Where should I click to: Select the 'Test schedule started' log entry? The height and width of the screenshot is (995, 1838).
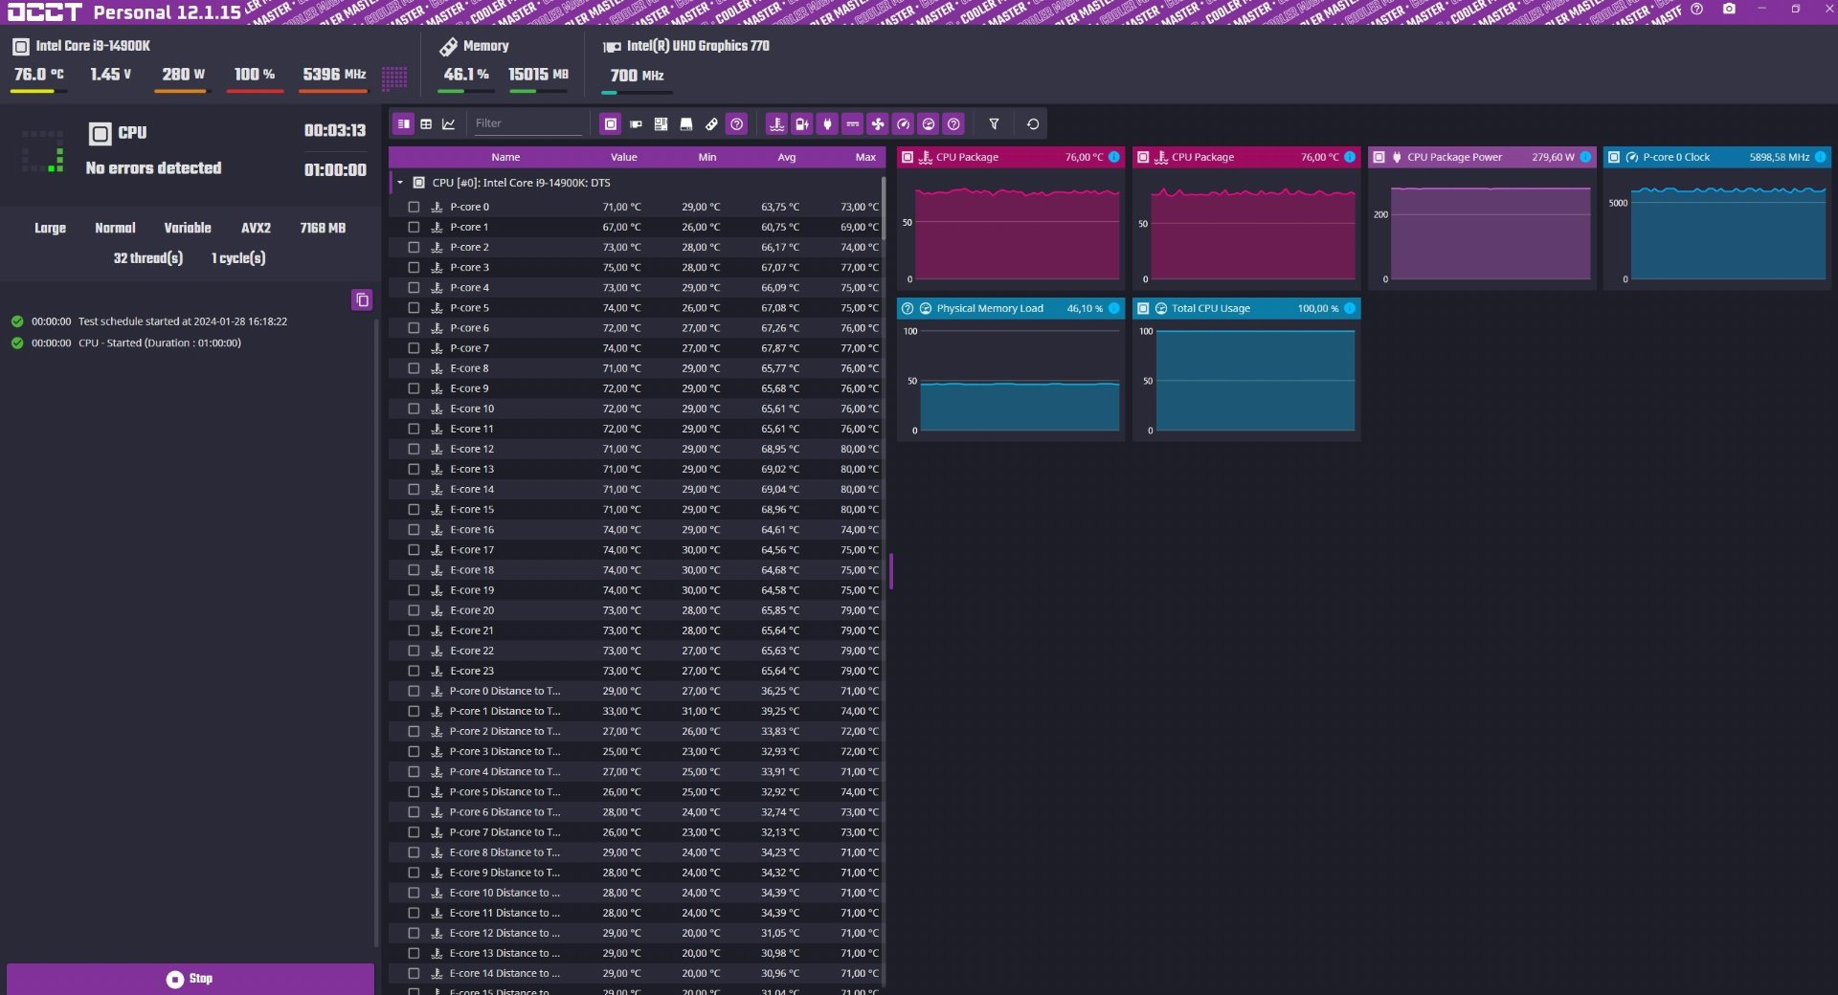pyautogui.click(x=183, y=321)
